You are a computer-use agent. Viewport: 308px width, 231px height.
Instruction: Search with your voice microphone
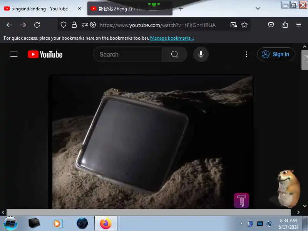(201, 54)
